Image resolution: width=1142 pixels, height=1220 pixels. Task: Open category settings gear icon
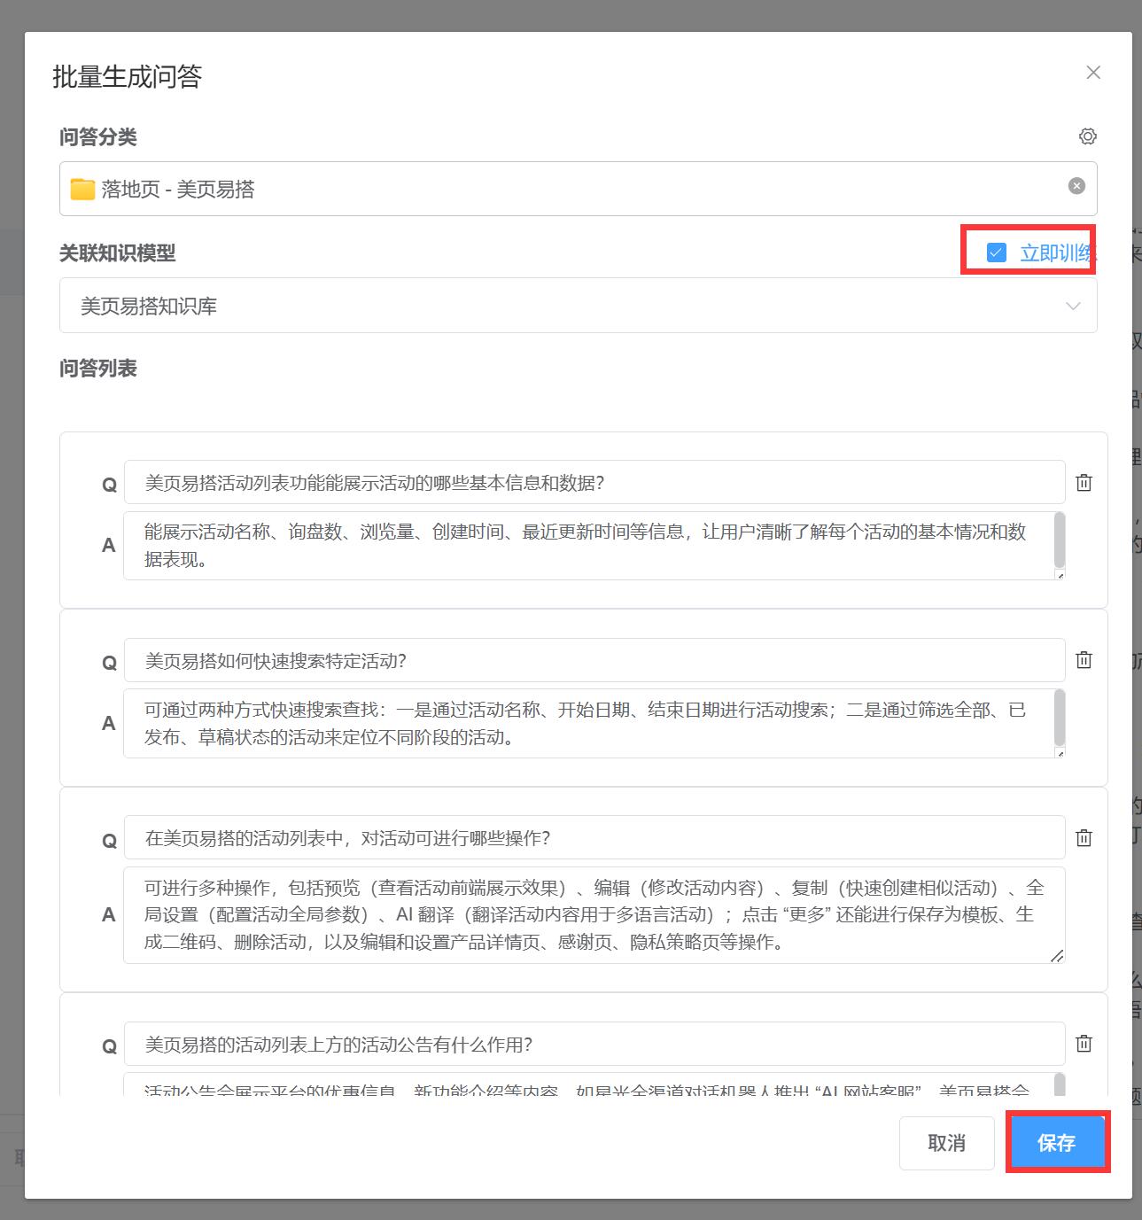point(1087,136)
